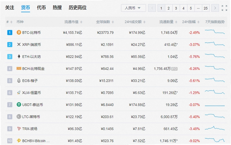231x145 pixels.
Task: Click the pagination ellipsis button
Action: (x=198, y=8)
